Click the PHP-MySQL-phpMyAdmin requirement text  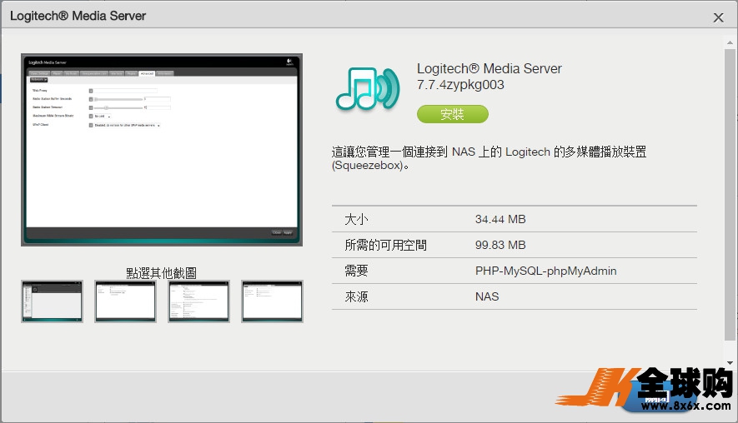pos(545,271)
